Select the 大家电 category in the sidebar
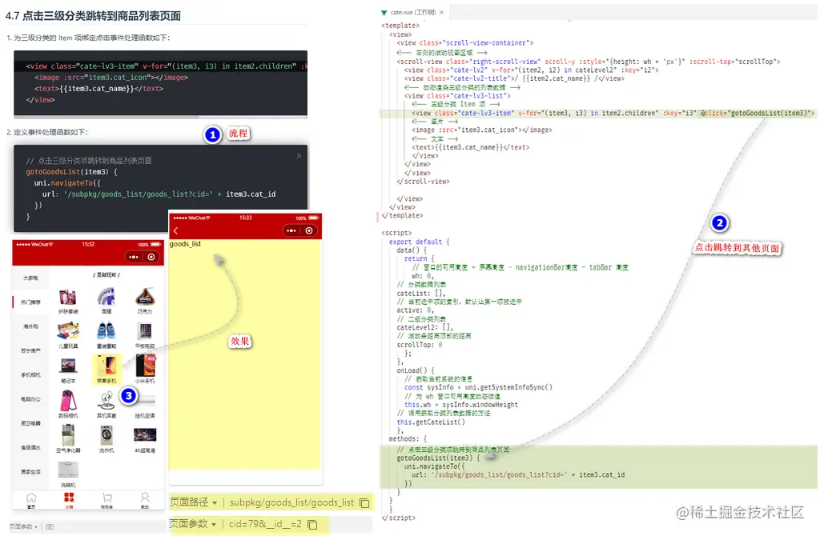 click(x=30, y=278)
